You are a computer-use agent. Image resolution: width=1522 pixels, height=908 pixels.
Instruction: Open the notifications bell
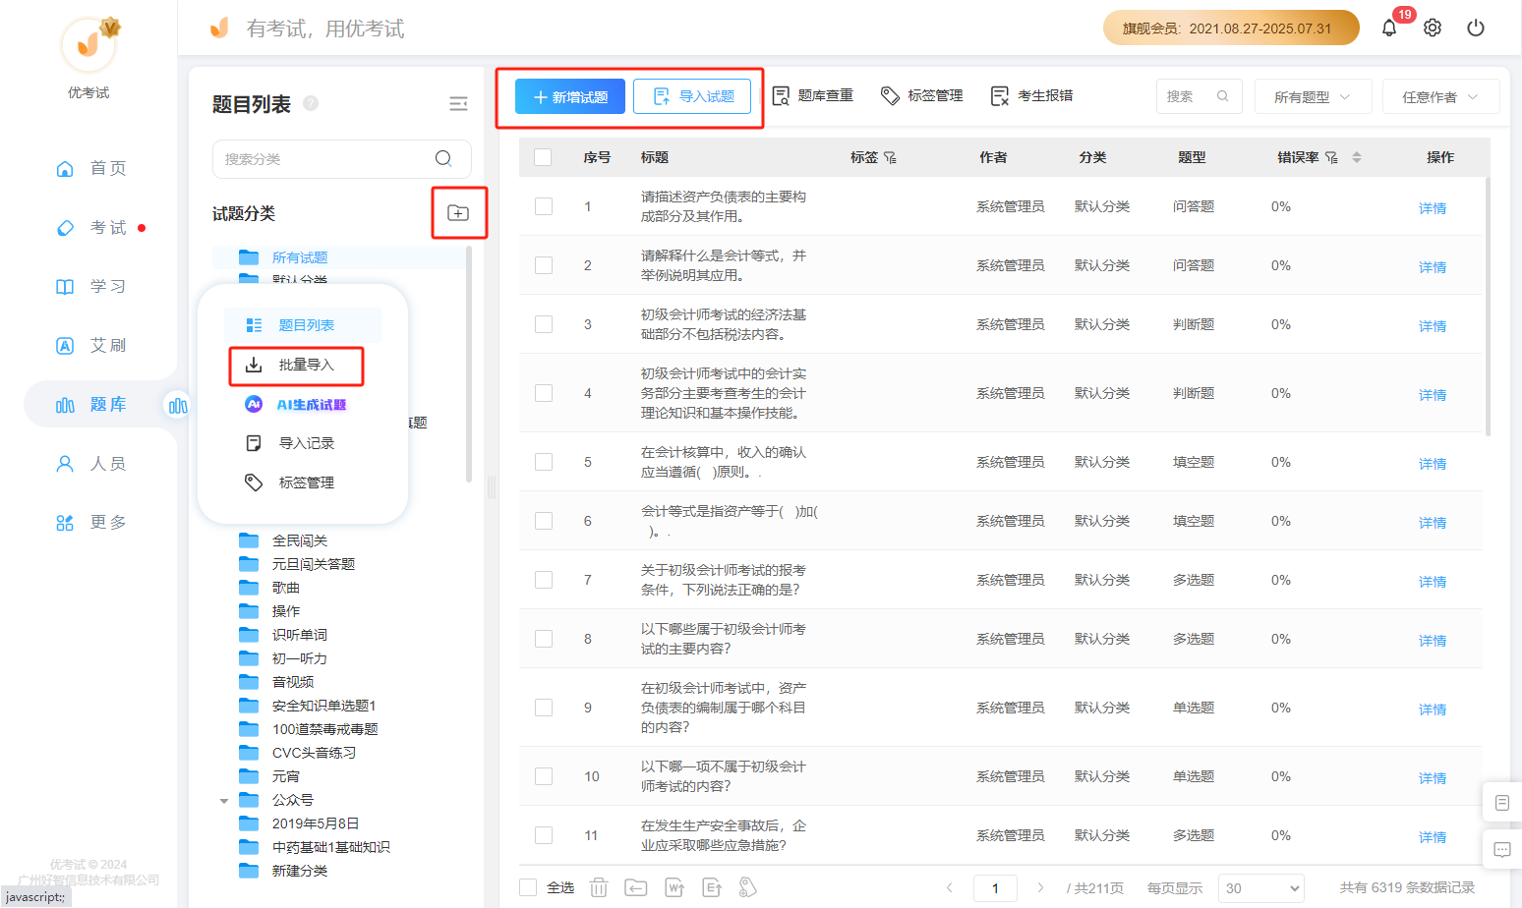(1388, 28)
